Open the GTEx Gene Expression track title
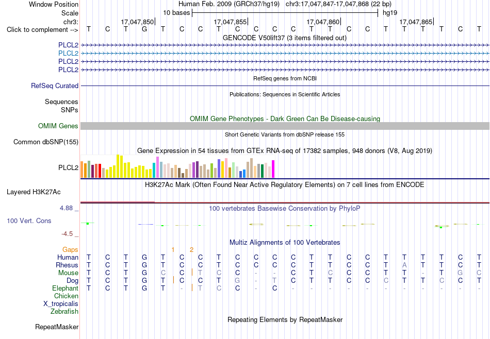490x339 pixels. point(285,151)
